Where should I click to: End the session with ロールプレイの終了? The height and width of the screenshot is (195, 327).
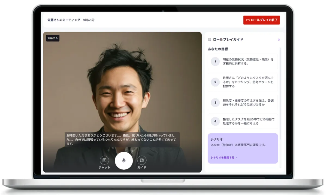click(261, 20)
